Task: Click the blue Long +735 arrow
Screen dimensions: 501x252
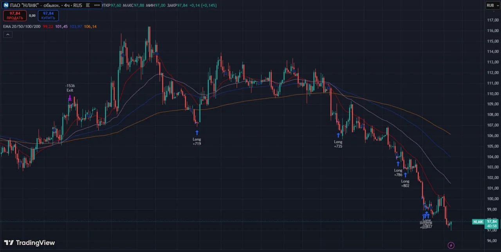Action: coord(338,135)
